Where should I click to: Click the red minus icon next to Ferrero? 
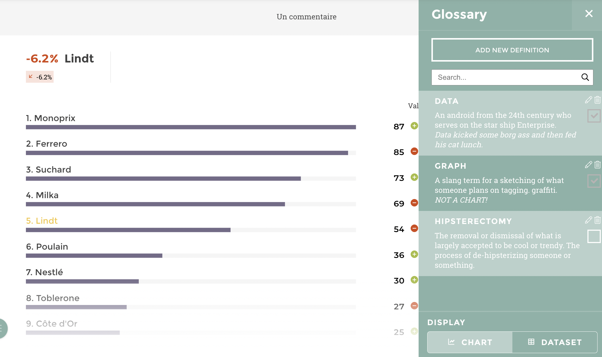click(x=414, y=151)
